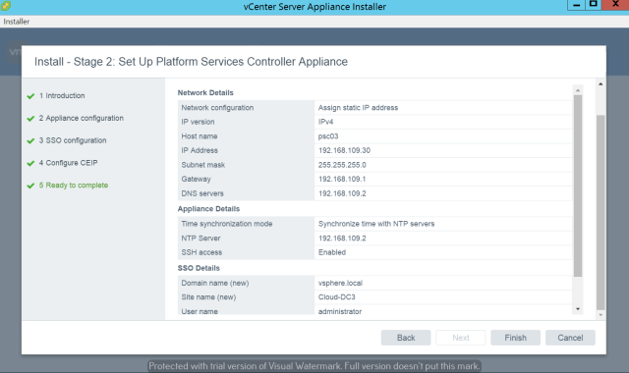629x373 pixels.
Task: Select the subnet mask 255.255.255.0
Action: pos(342,165)
